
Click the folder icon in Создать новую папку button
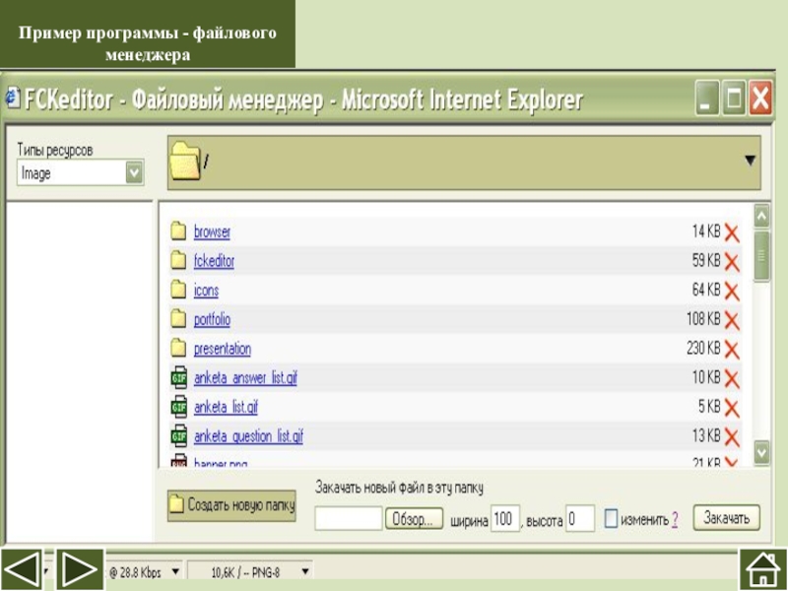176,504
